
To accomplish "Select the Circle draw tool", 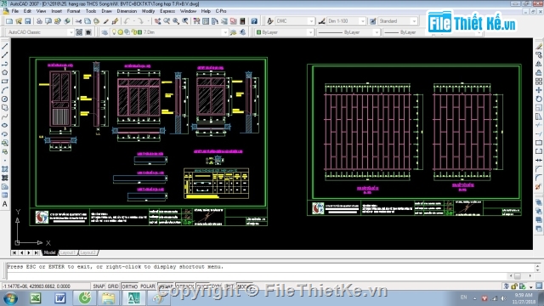I will click(5, 99).
